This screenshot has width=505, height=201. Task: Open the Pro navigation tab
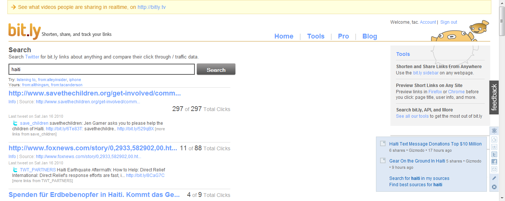point(343,36)
